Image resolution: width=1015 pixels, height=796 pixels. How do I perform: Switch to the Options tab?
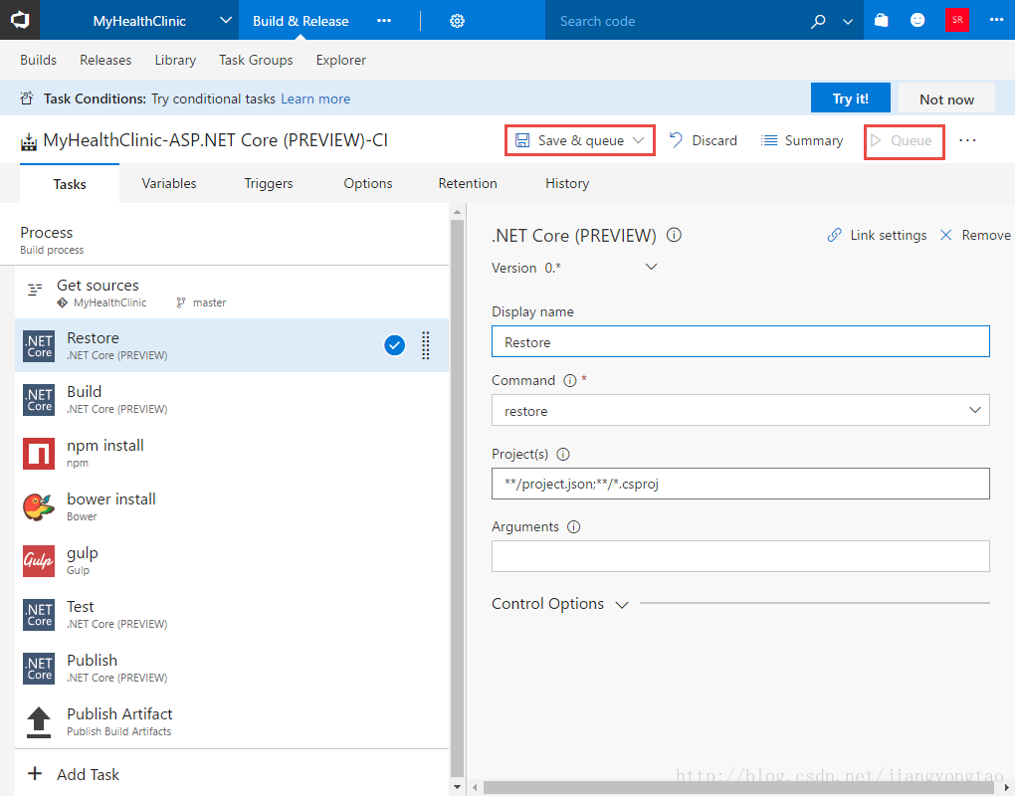367,184
